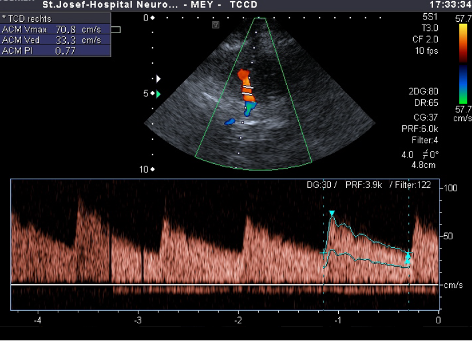Click the cyan end-diastolic marker on spectrum
Image resolution: width=472 pixels, height=341 pixels.
[x=408, y=258]
